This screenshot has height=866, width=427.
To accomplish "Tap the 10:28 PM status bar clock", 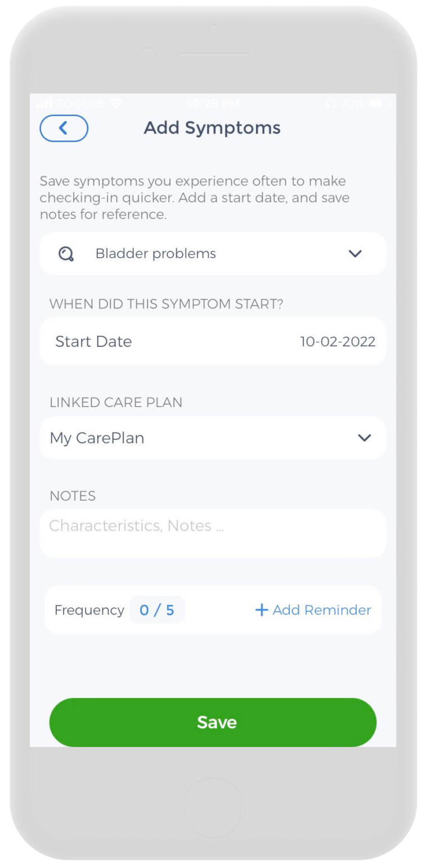I will click(213, 104).
